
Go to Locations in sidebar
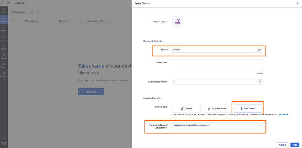click(4, 38)
